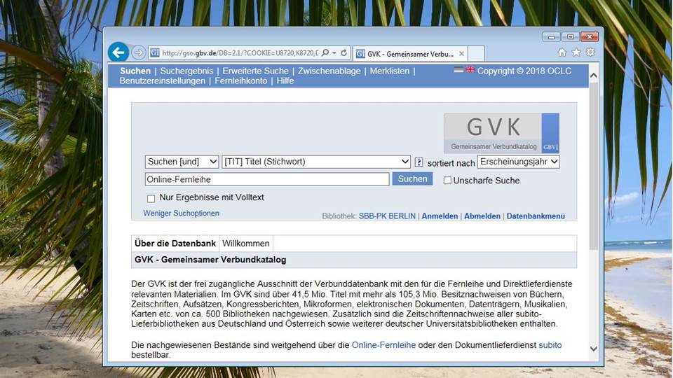The width and height of the screenshot is (673, 378).
Task: Open Erweiterte Suche menu item
Action: click(x=255, y=71)
